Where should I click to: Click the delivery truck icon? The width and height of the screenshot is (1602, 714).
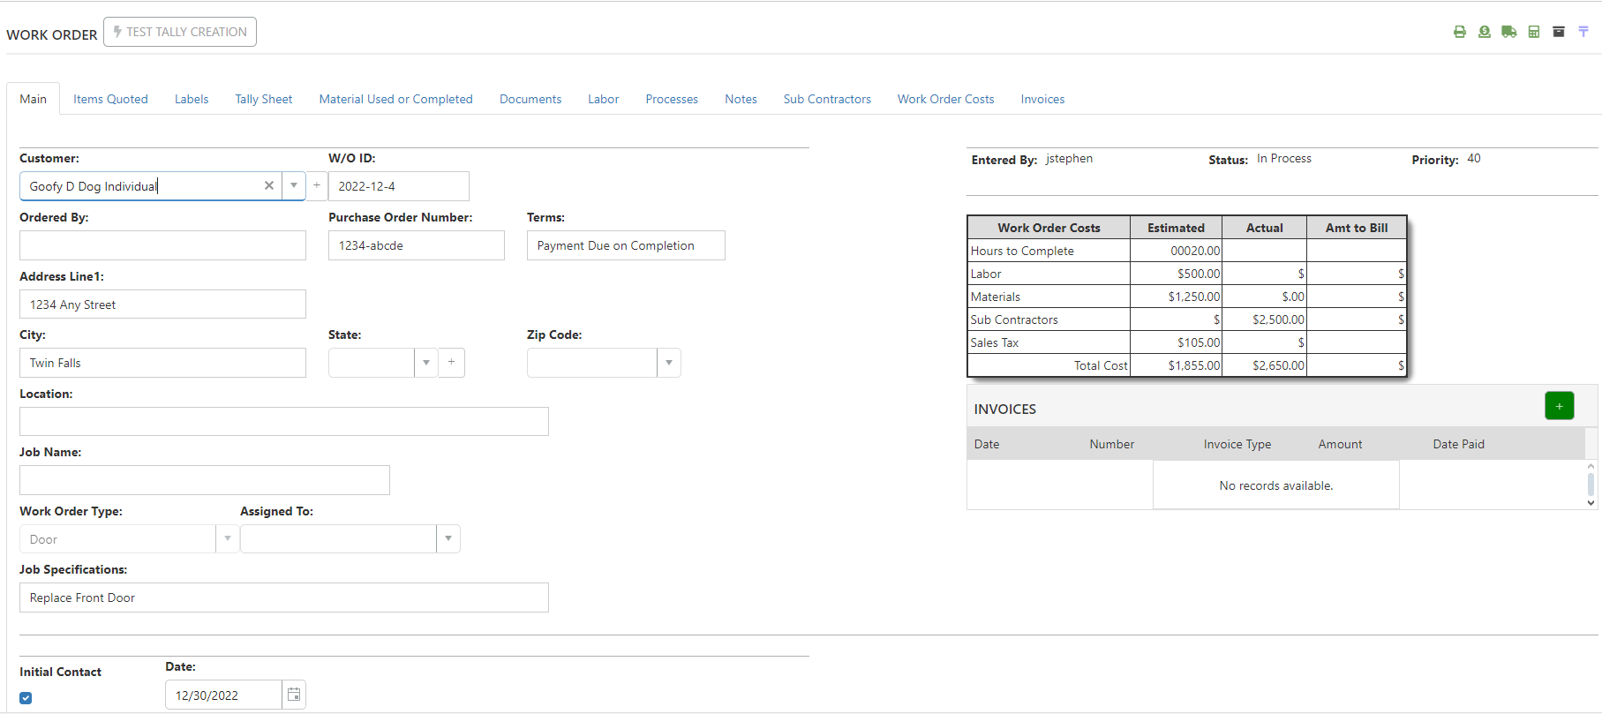[1509, 32]
